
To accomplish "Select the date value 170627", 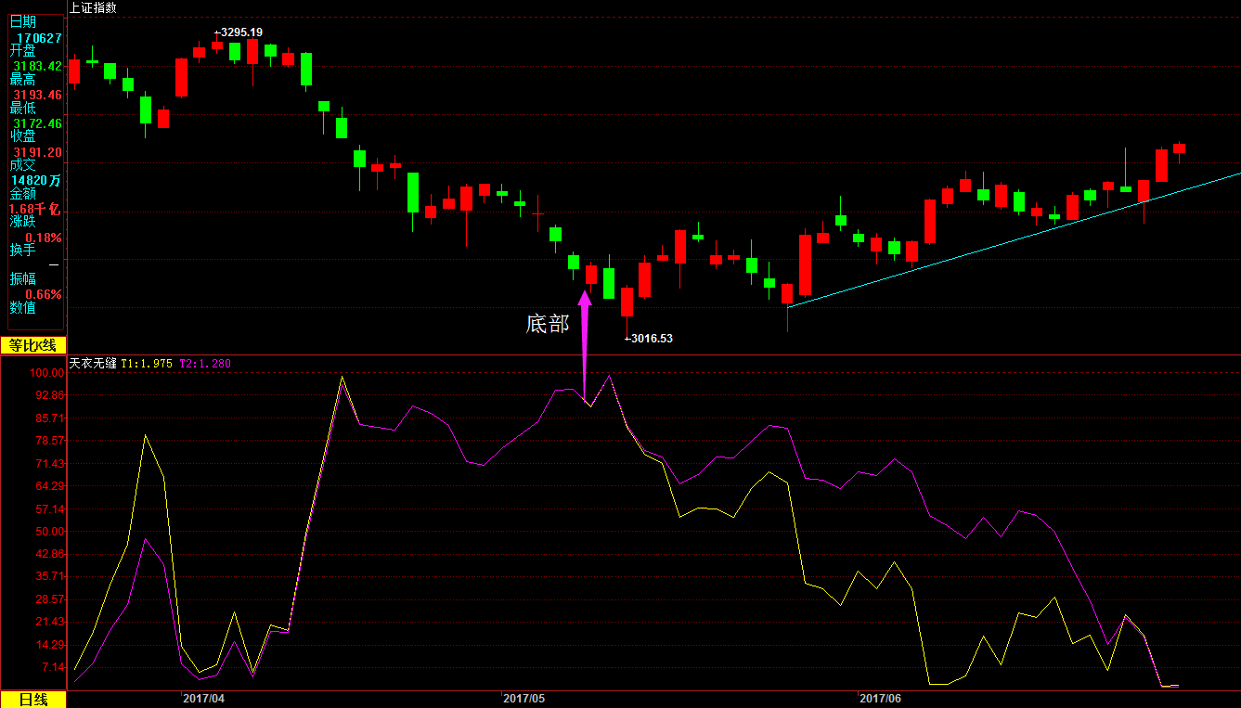I will pyautogui.click(x=39, y=38).
